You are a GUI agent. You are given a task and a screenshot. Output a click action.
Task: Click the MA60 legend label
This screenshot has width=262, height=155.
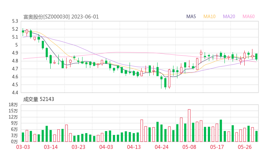(x=249, y=17)
